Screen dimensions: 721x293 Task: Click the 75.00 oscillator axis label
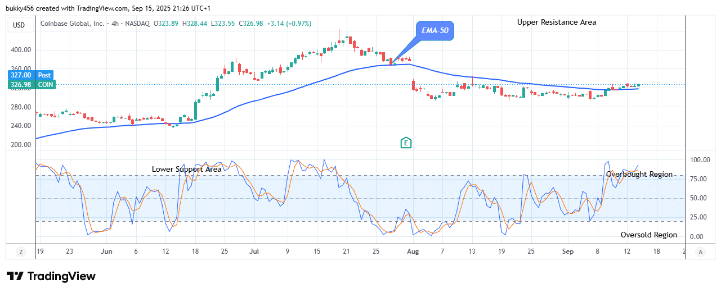[699, 179]
